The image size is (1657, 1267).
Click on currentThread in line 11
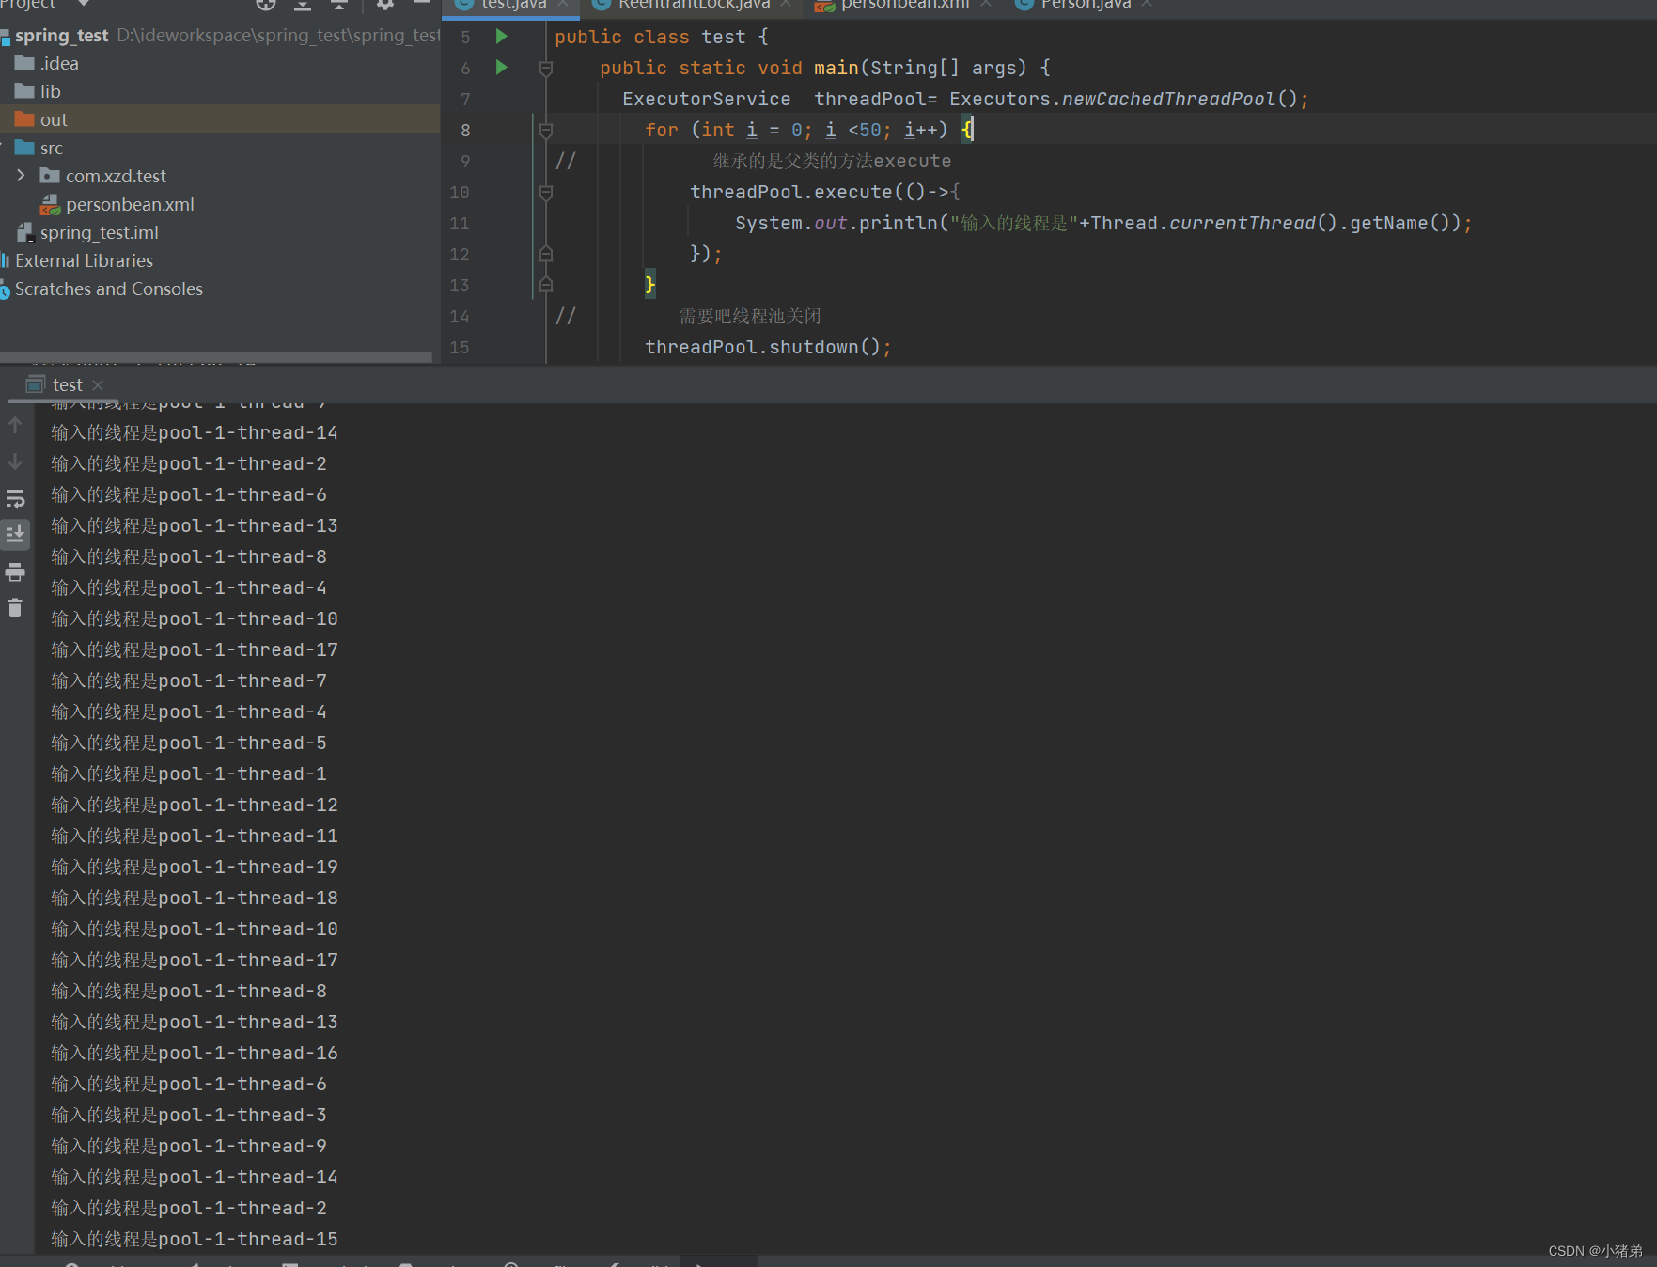1243,223
